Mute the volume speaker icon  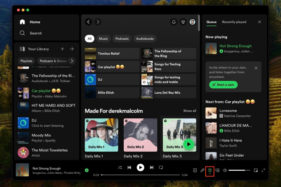225,170
